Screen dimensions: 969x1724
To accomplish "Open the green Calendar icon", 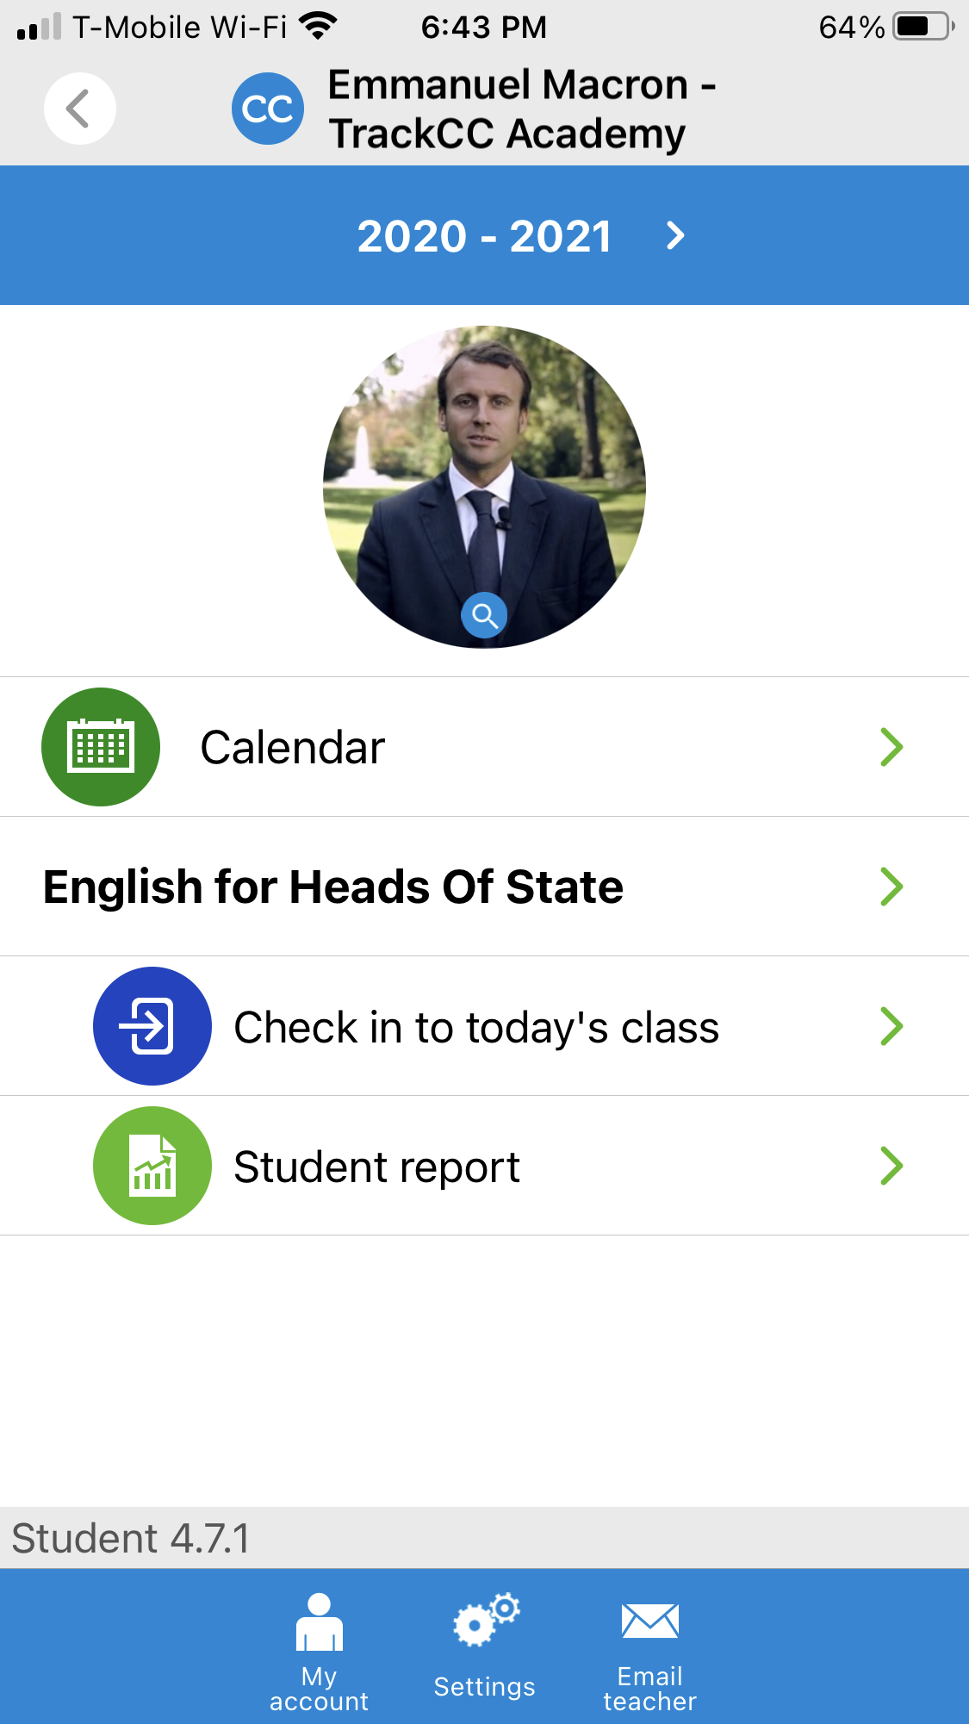I will click(x=101, y=747).
